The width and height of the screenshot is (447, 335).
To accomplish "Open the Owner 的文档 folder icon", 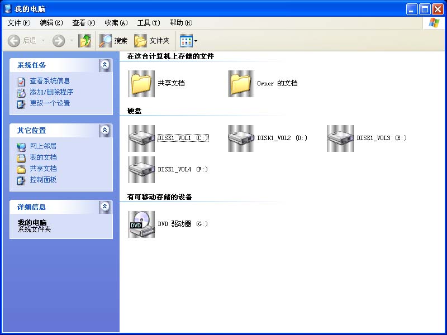I will (x=241, y=83).
